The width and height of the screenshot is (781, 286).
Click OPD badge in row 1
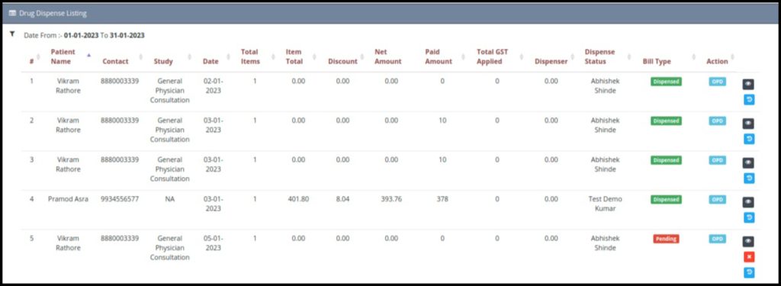[x=717, y=81]
